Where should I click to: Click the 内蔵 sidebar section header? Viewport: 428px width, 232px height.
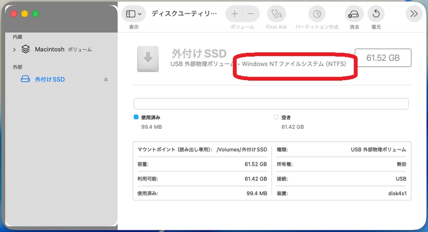click(18, 37)
